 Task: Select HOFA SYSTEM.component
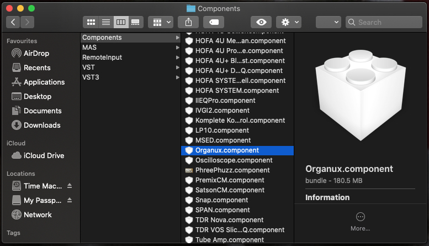[x=237, y=91]
